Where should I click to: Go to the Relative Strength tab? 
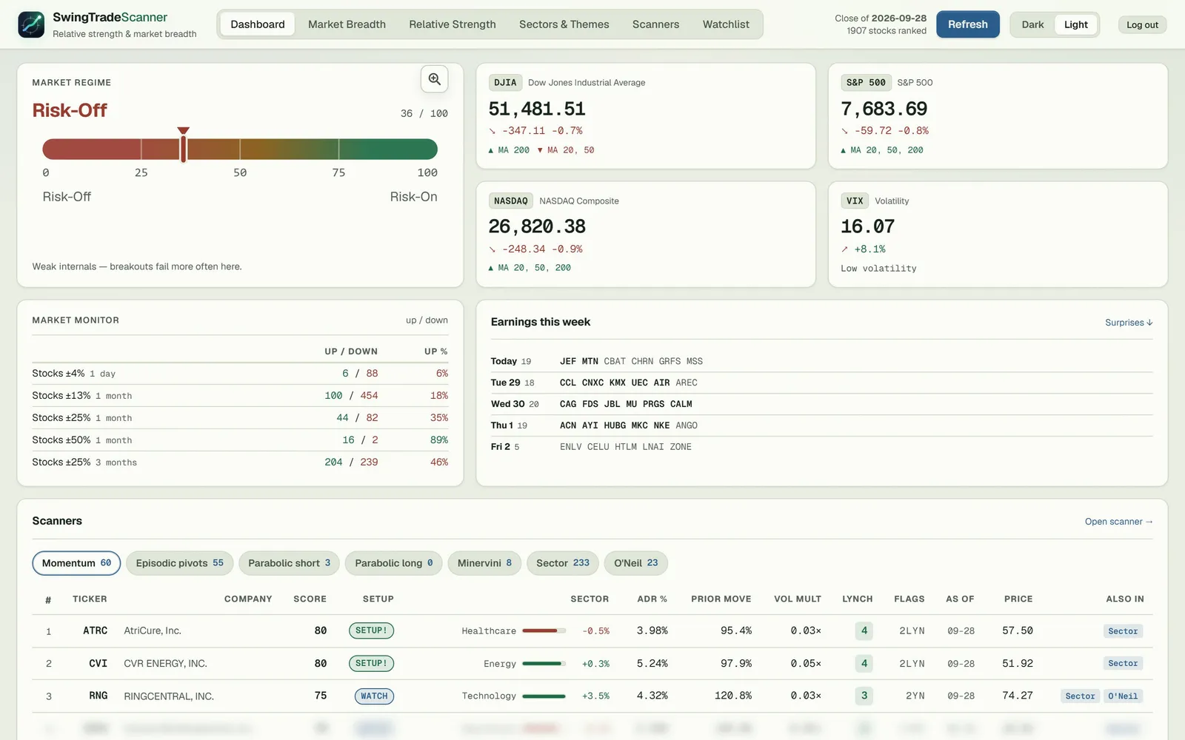[x=453, y=24]
